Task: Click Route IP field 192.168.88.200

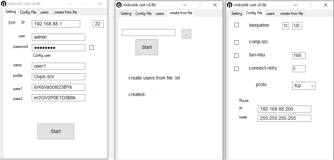Action: coord(284,109)
